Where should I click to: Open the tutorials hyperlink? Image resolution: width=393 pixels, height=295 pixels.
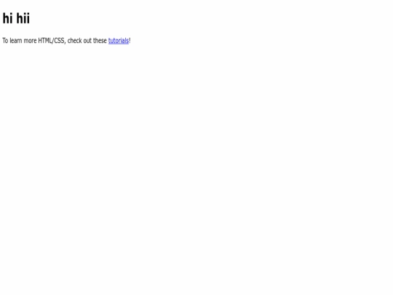click(119, 41)
